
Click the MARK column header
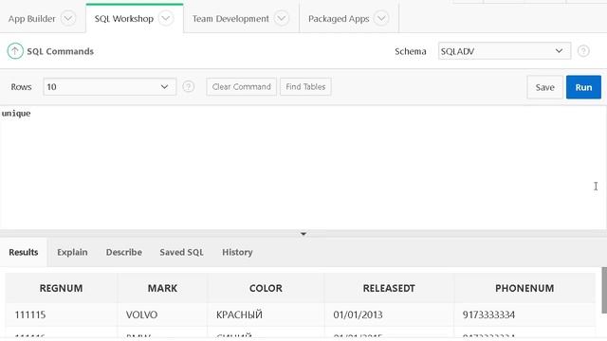(x=162, y=288)
